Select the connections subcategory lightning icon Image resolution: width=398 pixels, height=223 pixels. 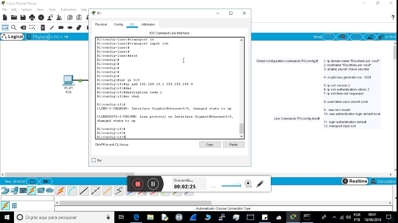5,206
